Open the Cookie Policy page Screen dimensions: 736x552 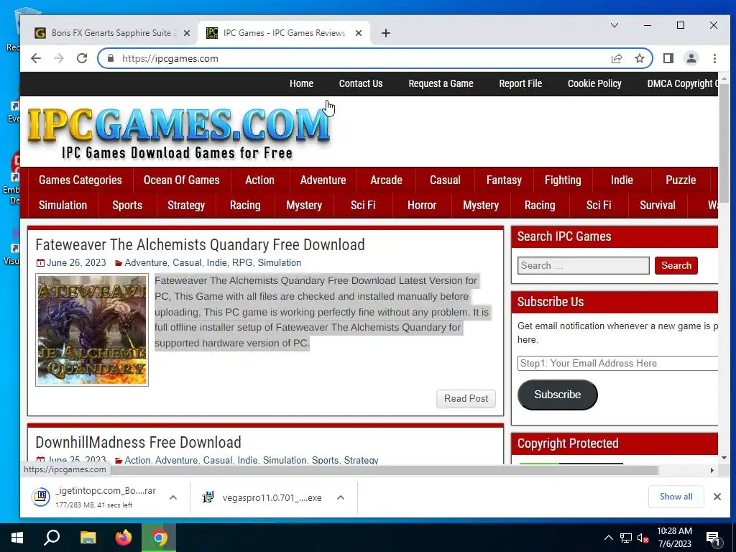[594, 83]
